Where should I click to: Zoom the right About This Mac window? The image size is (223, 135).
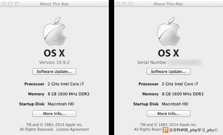click(x=131, y=4)
